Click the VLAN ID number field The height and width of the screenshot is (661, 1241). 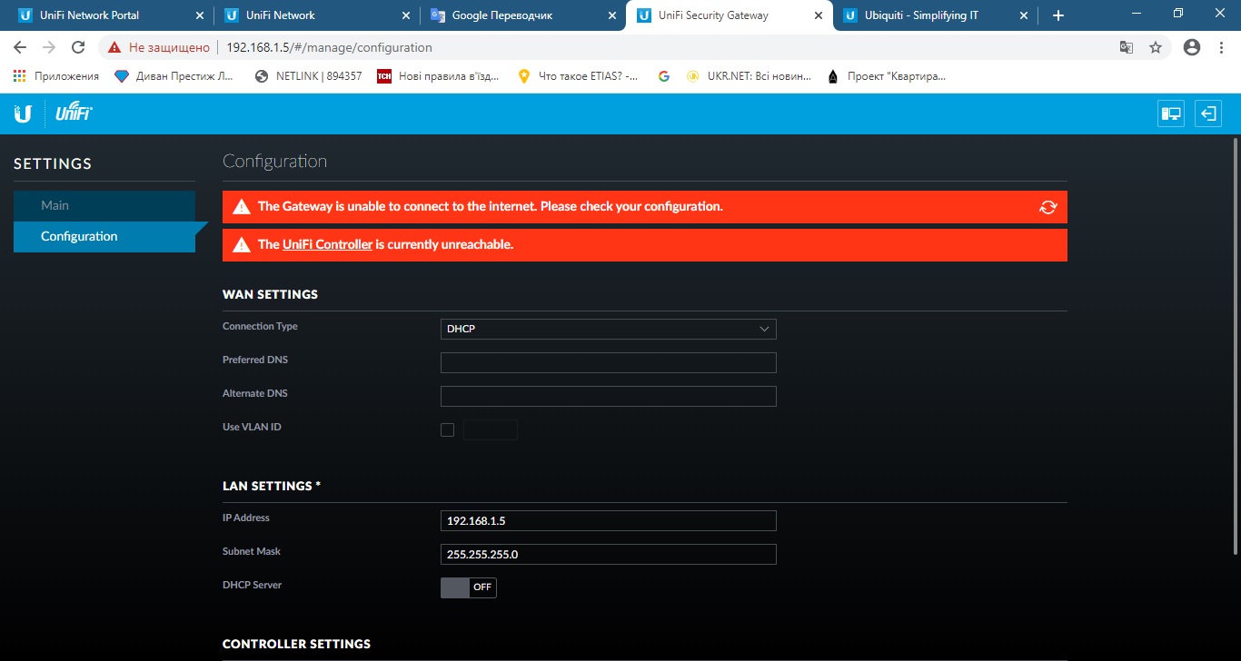[x=491, y=430]
